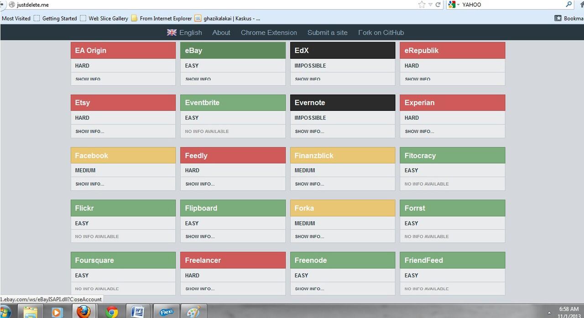This screenshot has height=318, width=584.
Task: Click the eRepublik card title
Action: pos(422,50)
